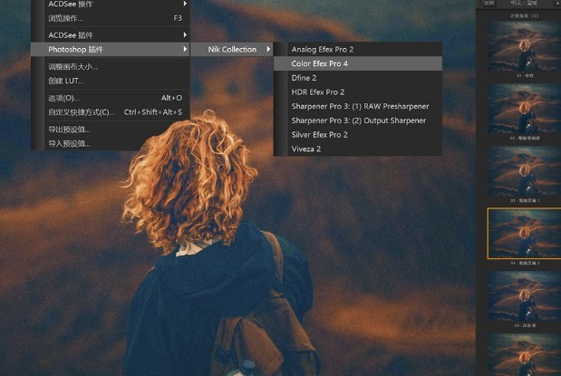Screen dimensions: 561x376
Task: Open the Dfine 2 plugin
Action: tap(304, 78)
